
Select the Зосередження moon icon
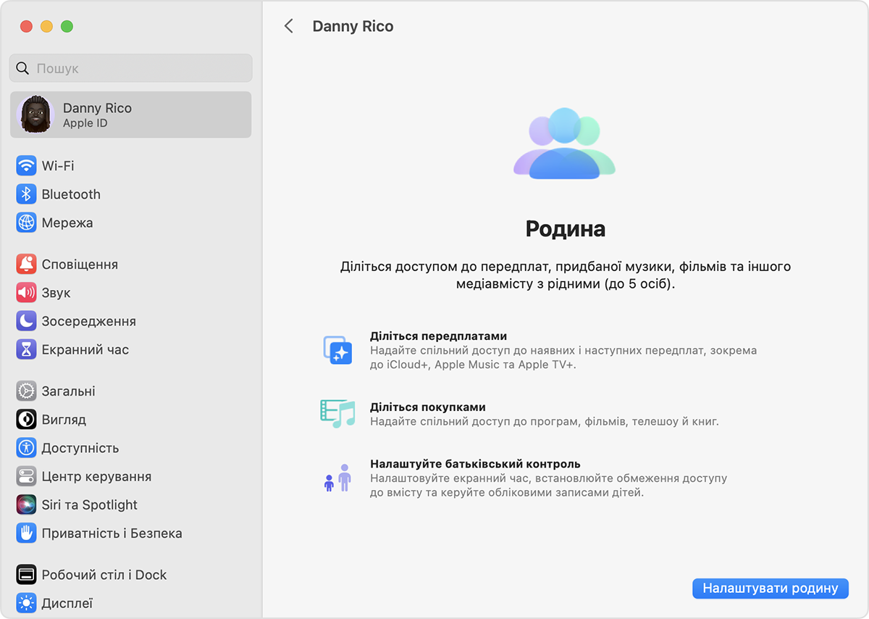[26, 321]
